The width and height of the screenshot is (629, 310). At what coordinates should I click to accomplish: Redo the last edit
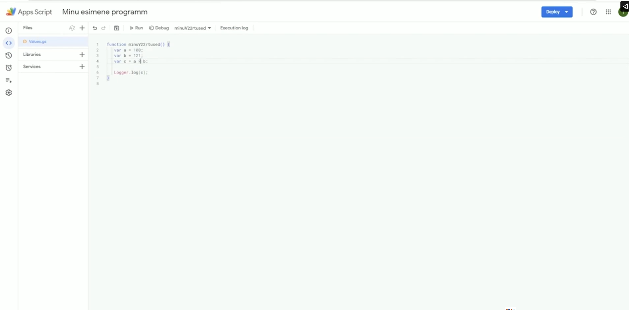[x=103, y=28]
